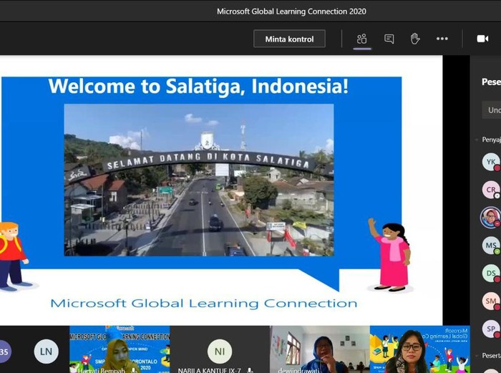Click the Minta kontrol button
501x373 pixels.
pos(289,39)
